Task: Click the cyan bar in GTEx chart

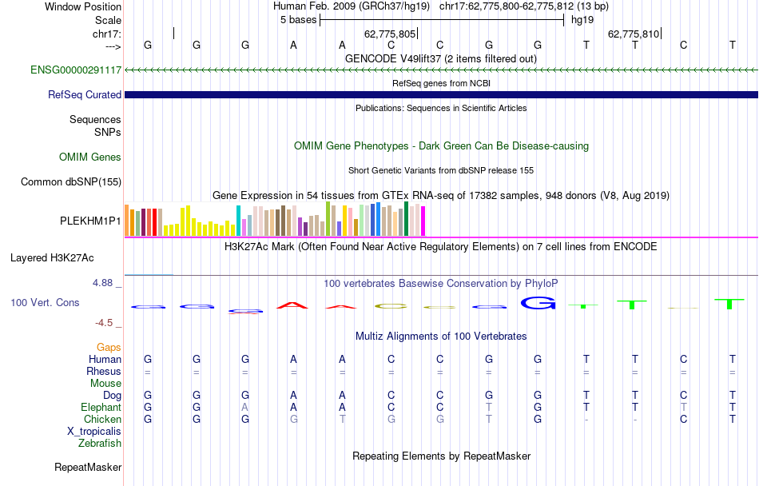Action: pos(238,221)
